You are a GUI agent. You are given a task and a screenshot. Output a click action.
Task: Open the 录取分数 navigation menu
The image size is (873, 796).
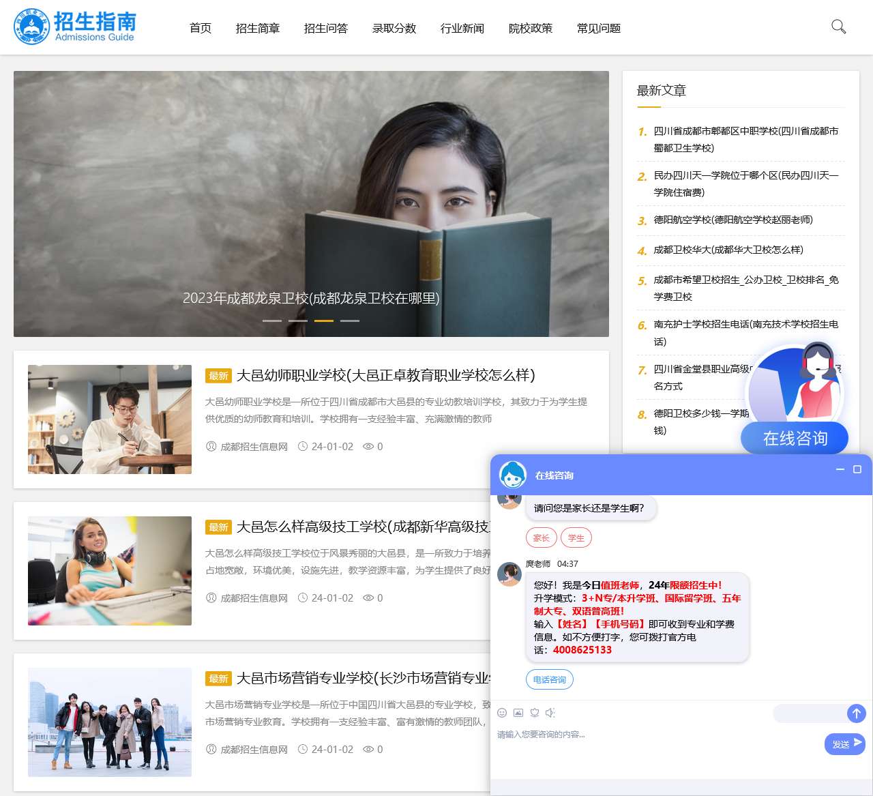[x=394, y=29]
